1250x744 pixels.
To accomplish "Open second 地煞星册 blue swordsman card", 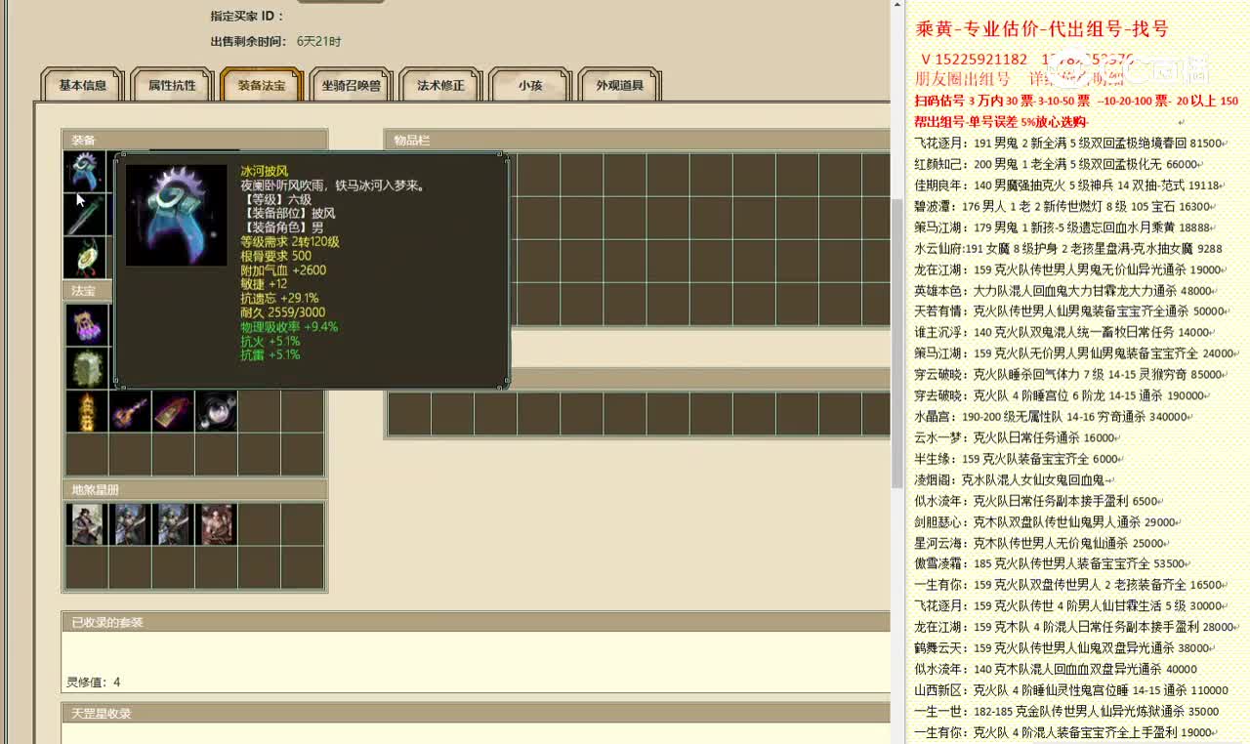I will pos(130,524).
